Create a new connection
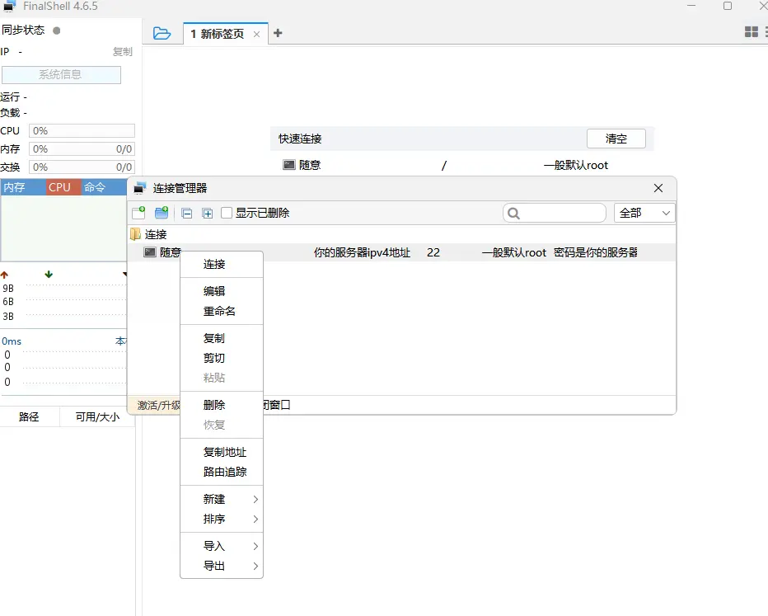This screenshot has width=768, height=616. pyautogui.click(x=138, y=213)
